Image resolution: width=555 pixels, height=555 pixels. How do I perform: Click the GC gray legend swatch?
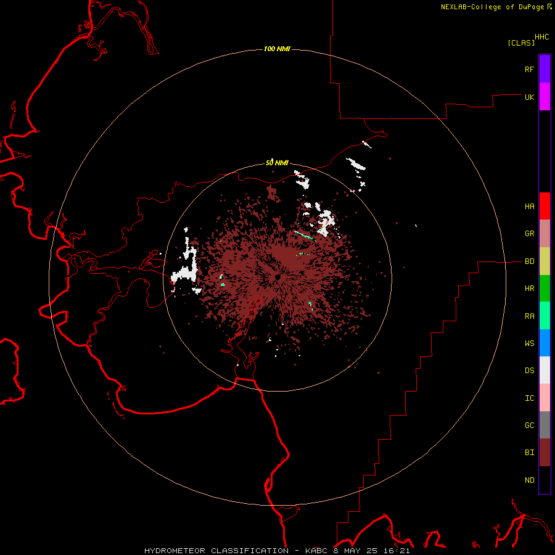[545, 425]
